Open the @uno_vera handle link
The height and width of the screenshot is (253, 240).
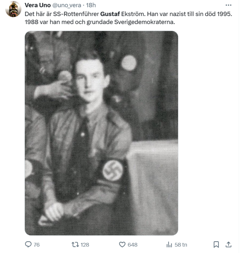tap(67, 5)
